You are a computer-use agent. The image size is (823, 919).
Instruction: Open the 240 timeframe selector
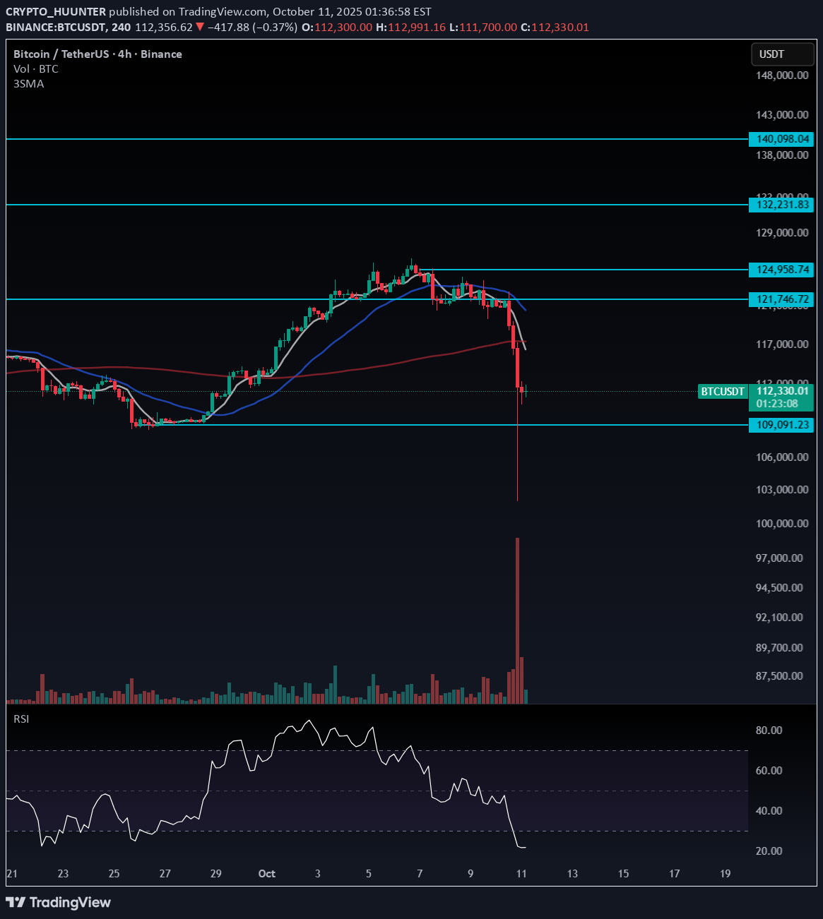122,29
